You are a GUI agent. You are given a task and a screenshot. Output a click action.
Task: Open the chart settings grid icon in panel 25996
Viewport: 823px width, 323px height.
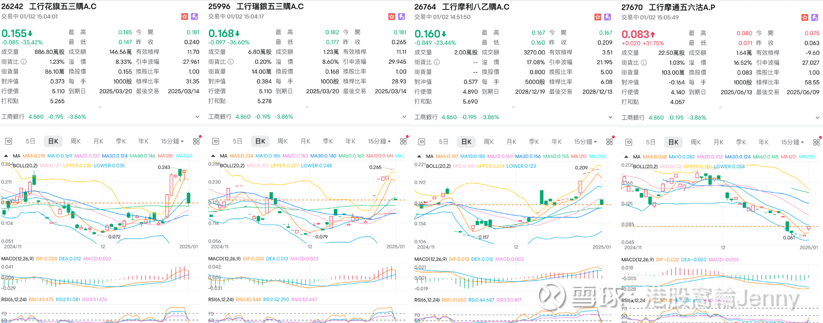pos(403,141)
